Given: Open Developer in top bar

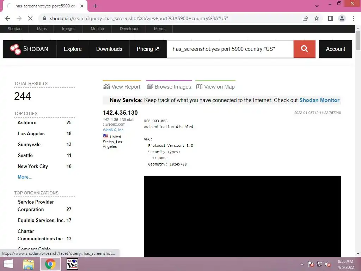Looking at the screenshot, I should pyautogui.click(x=129, y=29).
